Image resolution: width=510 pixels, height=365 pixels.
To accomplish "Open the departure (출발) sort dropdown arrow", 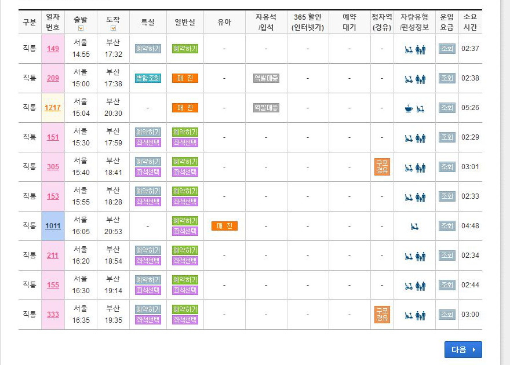I will 81,28.
